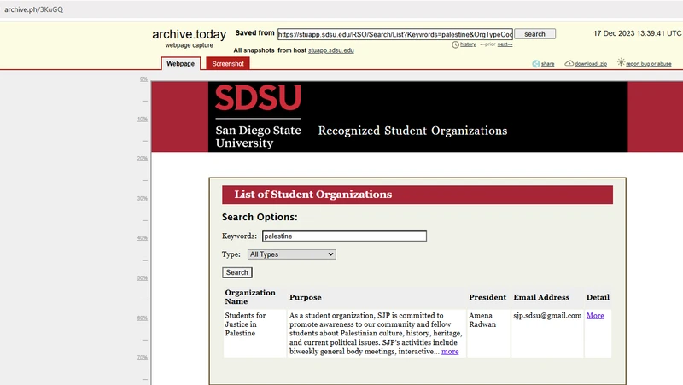Click the Keywords input containing palestine
The image size is (683, 385).
coord(344,236)
